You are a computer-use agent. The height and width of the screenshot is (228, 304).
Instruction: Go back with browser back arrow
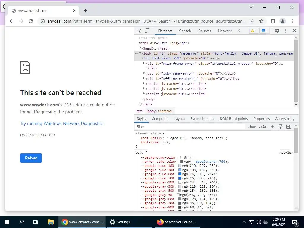[x=12, y=21]
